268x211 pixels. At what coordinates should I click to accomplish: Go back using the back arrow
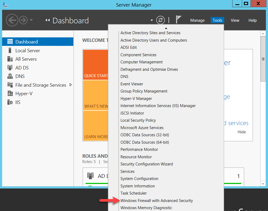tap(12, 20)
